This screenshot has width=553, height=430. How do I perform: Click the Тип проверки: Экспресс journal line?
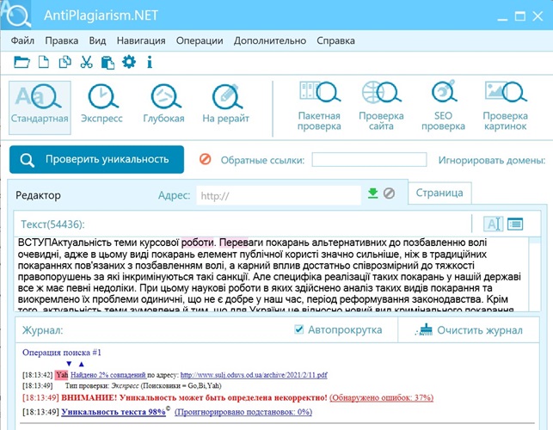(x=143, y=386)
